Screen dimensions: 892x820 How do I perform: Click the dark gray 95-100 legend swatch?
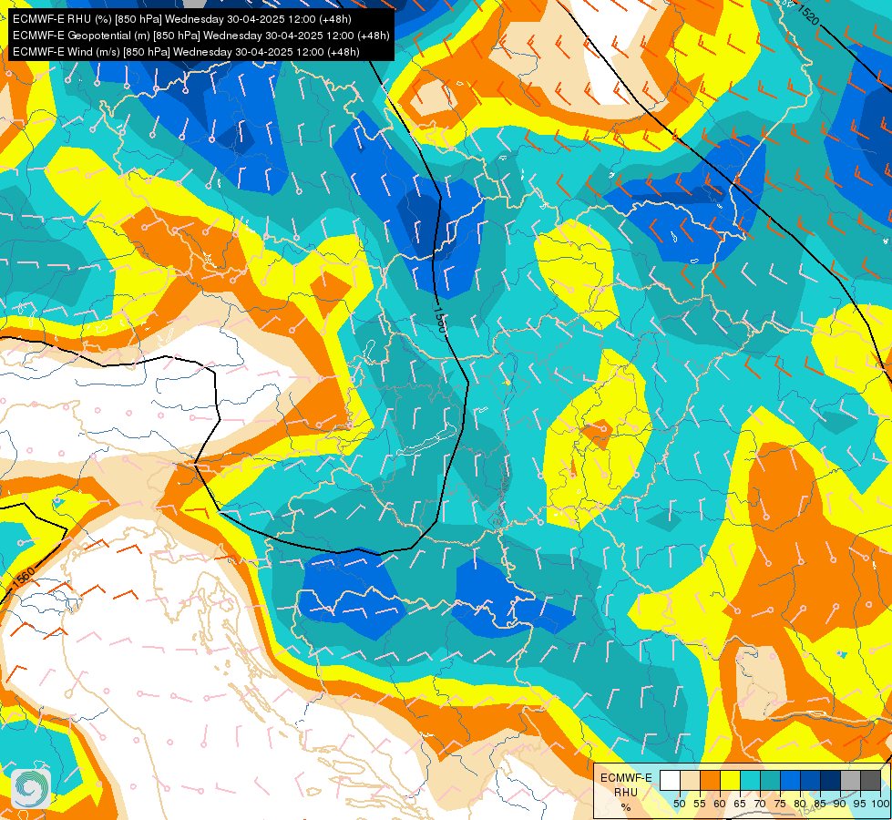coord(871,780)
